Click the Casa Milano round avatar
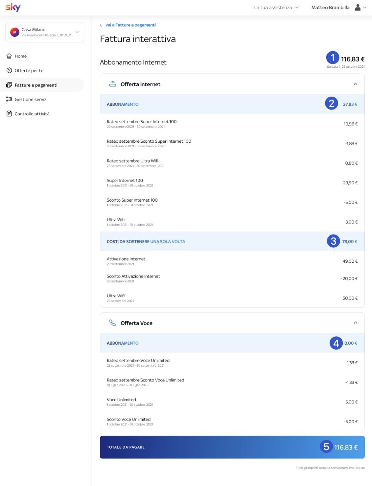Viewport: 372px width, 486px height. tap(14, 32)
